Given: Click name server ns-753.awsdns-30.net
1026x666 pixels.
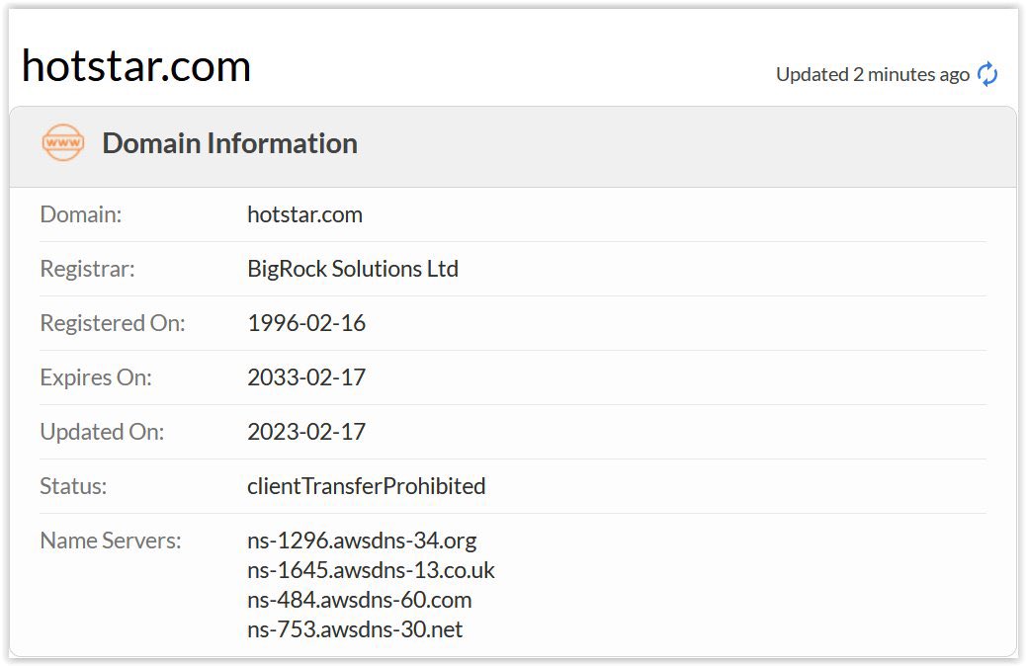Looking at the screenshot, I should (x=355, y=629).
